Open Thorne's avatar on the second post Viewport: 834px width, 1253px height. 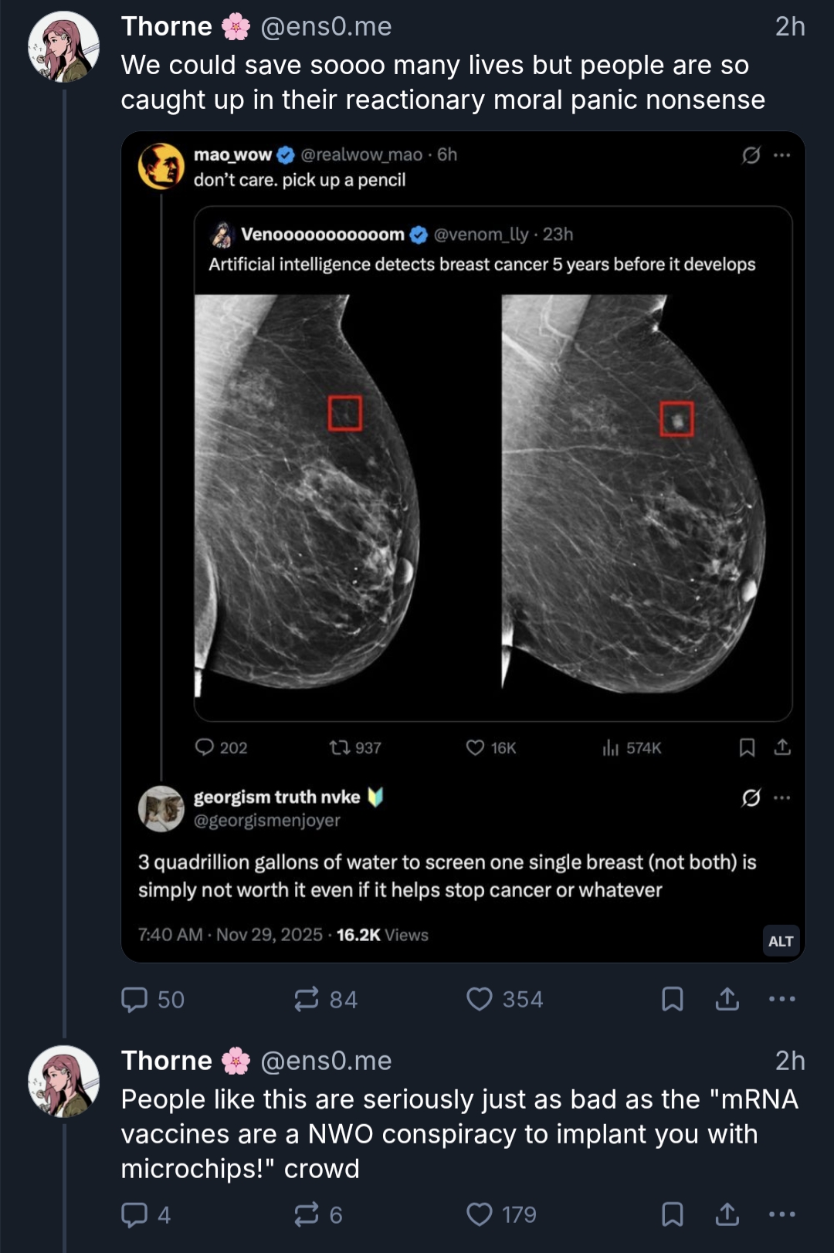(64, 1082)
